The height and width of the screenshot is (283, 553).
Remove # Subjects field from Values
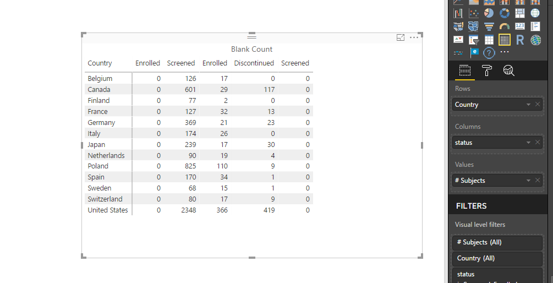coord(538,180)
